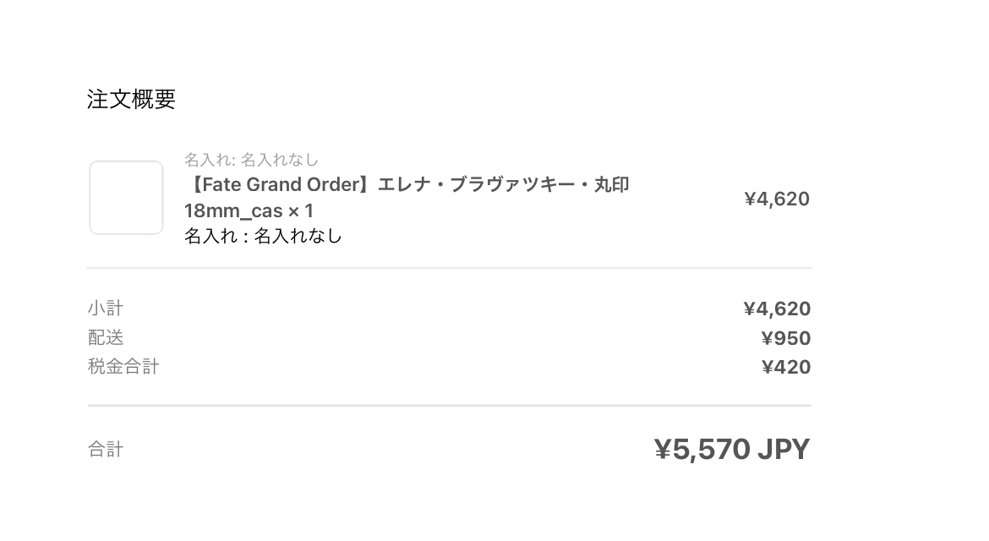Click the 税金合計 tax label
The image size is (989, 541).
[123, 366]
